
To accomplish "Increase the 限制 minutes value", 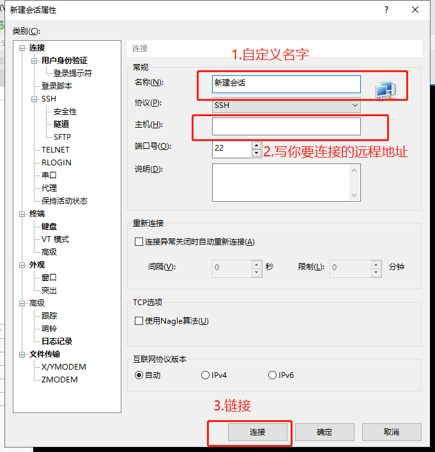I will 376,265.
